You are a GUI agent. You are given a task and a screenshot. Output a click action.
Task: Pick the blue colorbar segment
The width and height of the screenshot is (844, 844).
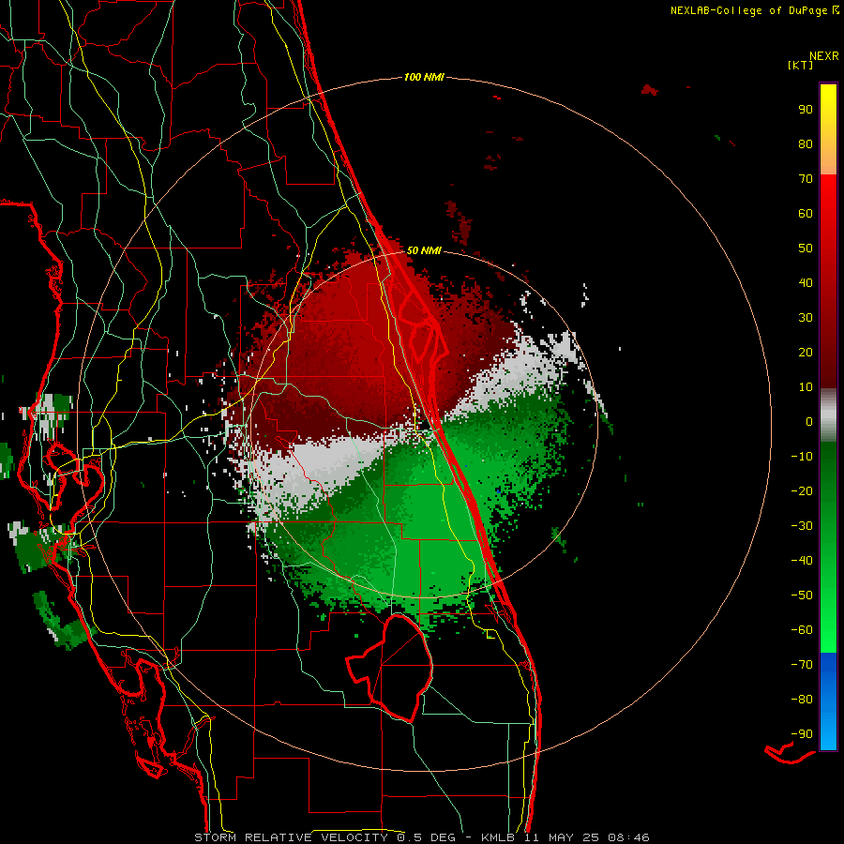coord(828,701)
